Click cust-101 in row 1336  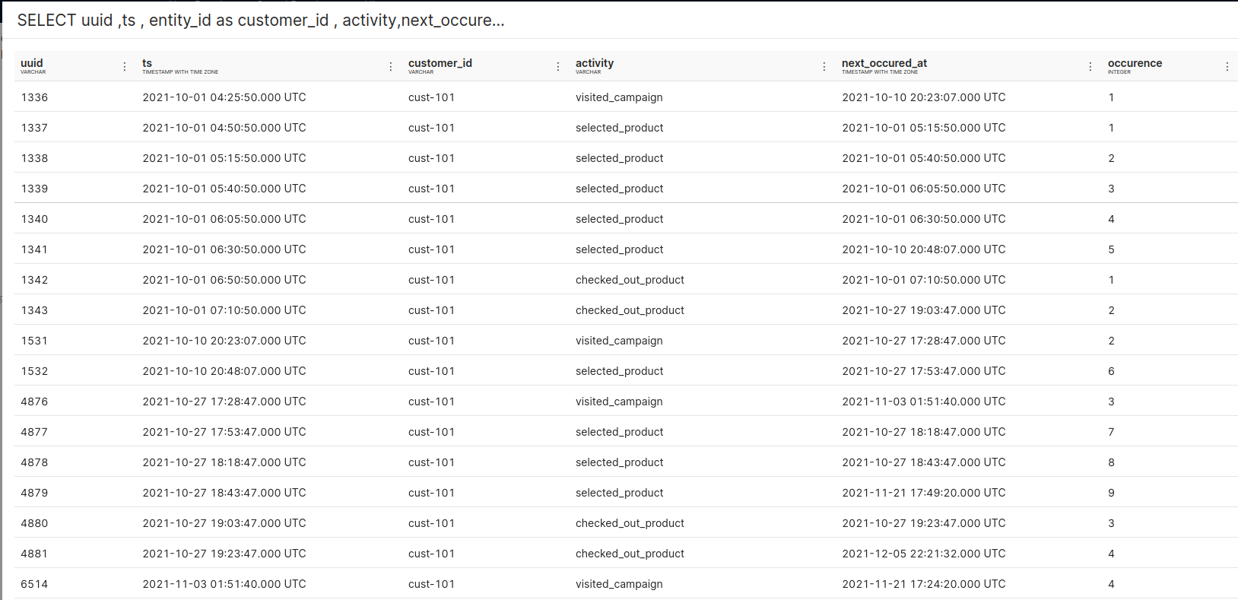(x=431, y=97)
